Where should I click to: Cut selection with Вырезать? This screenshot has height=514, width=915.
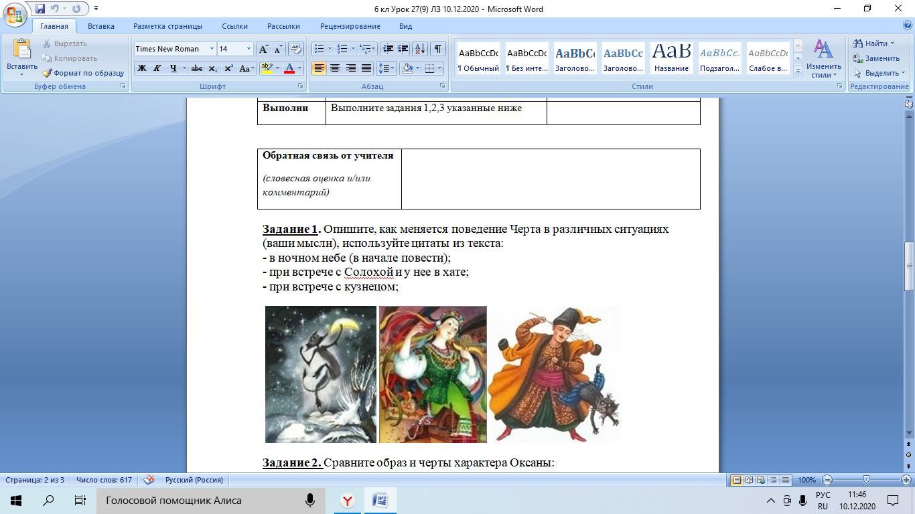point(64,44)
